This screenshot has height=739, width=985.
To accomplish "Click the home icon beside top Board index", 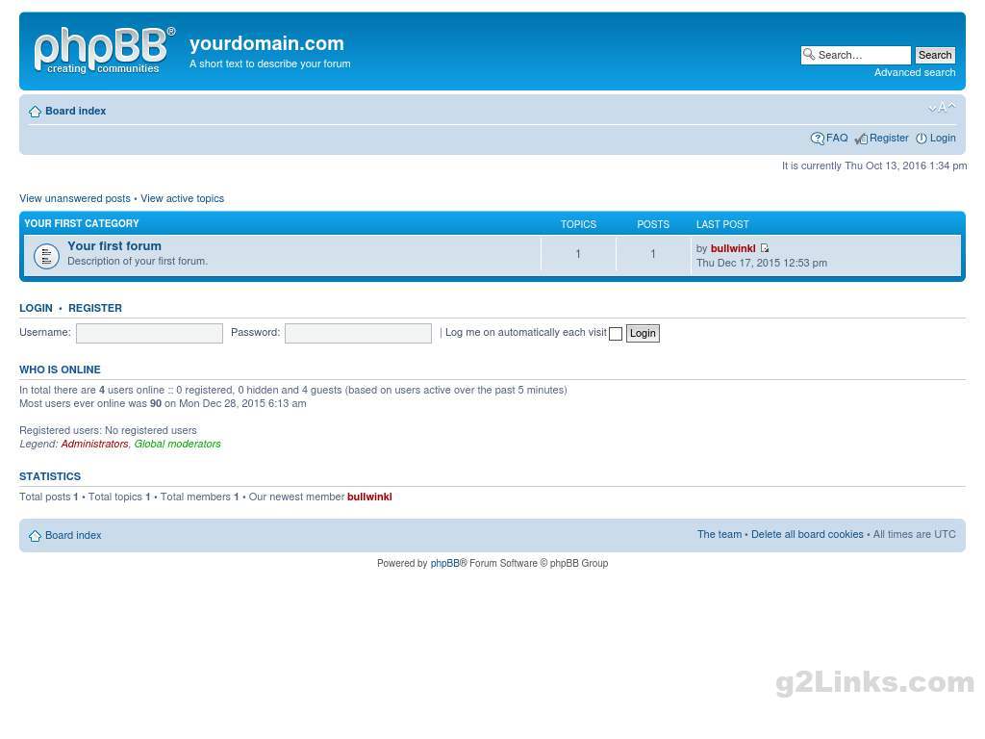I will point(36,112).
